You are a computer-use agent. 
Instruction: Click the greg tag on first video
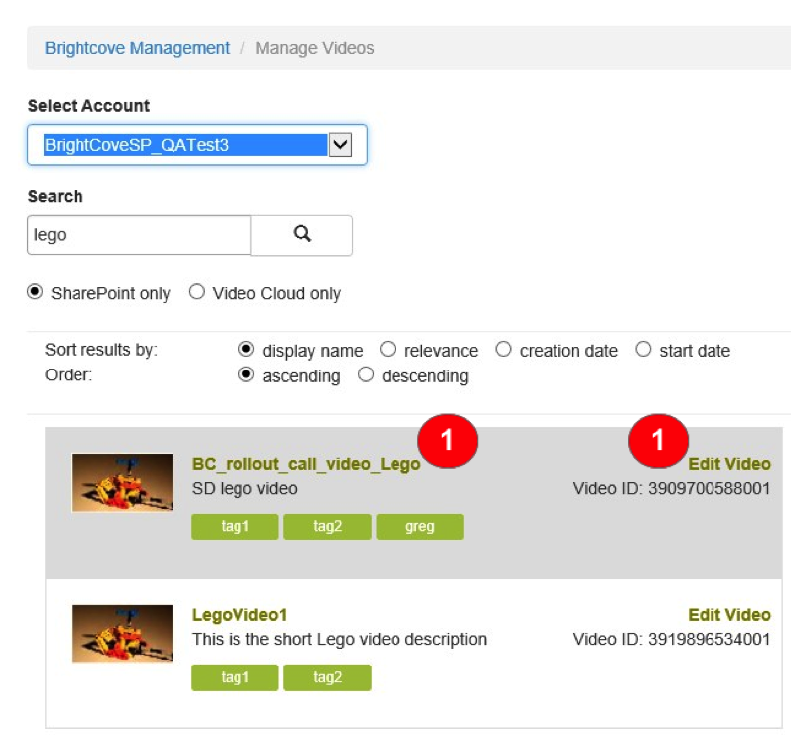pos(419,527)
